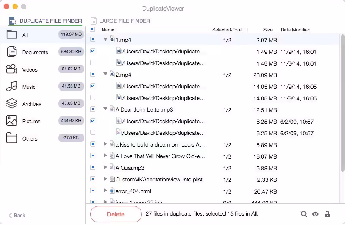
Task: Expand the A Love That Will Never Grow Old group
Action: (x=105, y=156)
